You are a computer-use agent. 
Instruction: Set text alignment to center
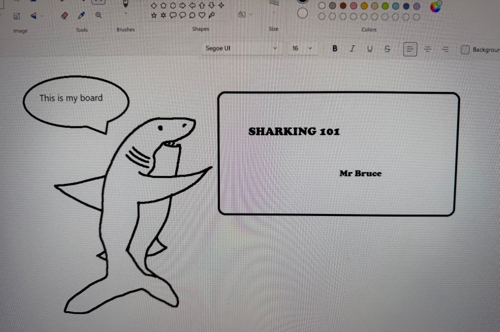click(427, 48)
